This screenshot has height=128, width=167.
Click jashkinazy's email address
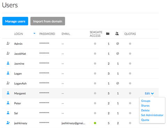(x=73, y=123)
